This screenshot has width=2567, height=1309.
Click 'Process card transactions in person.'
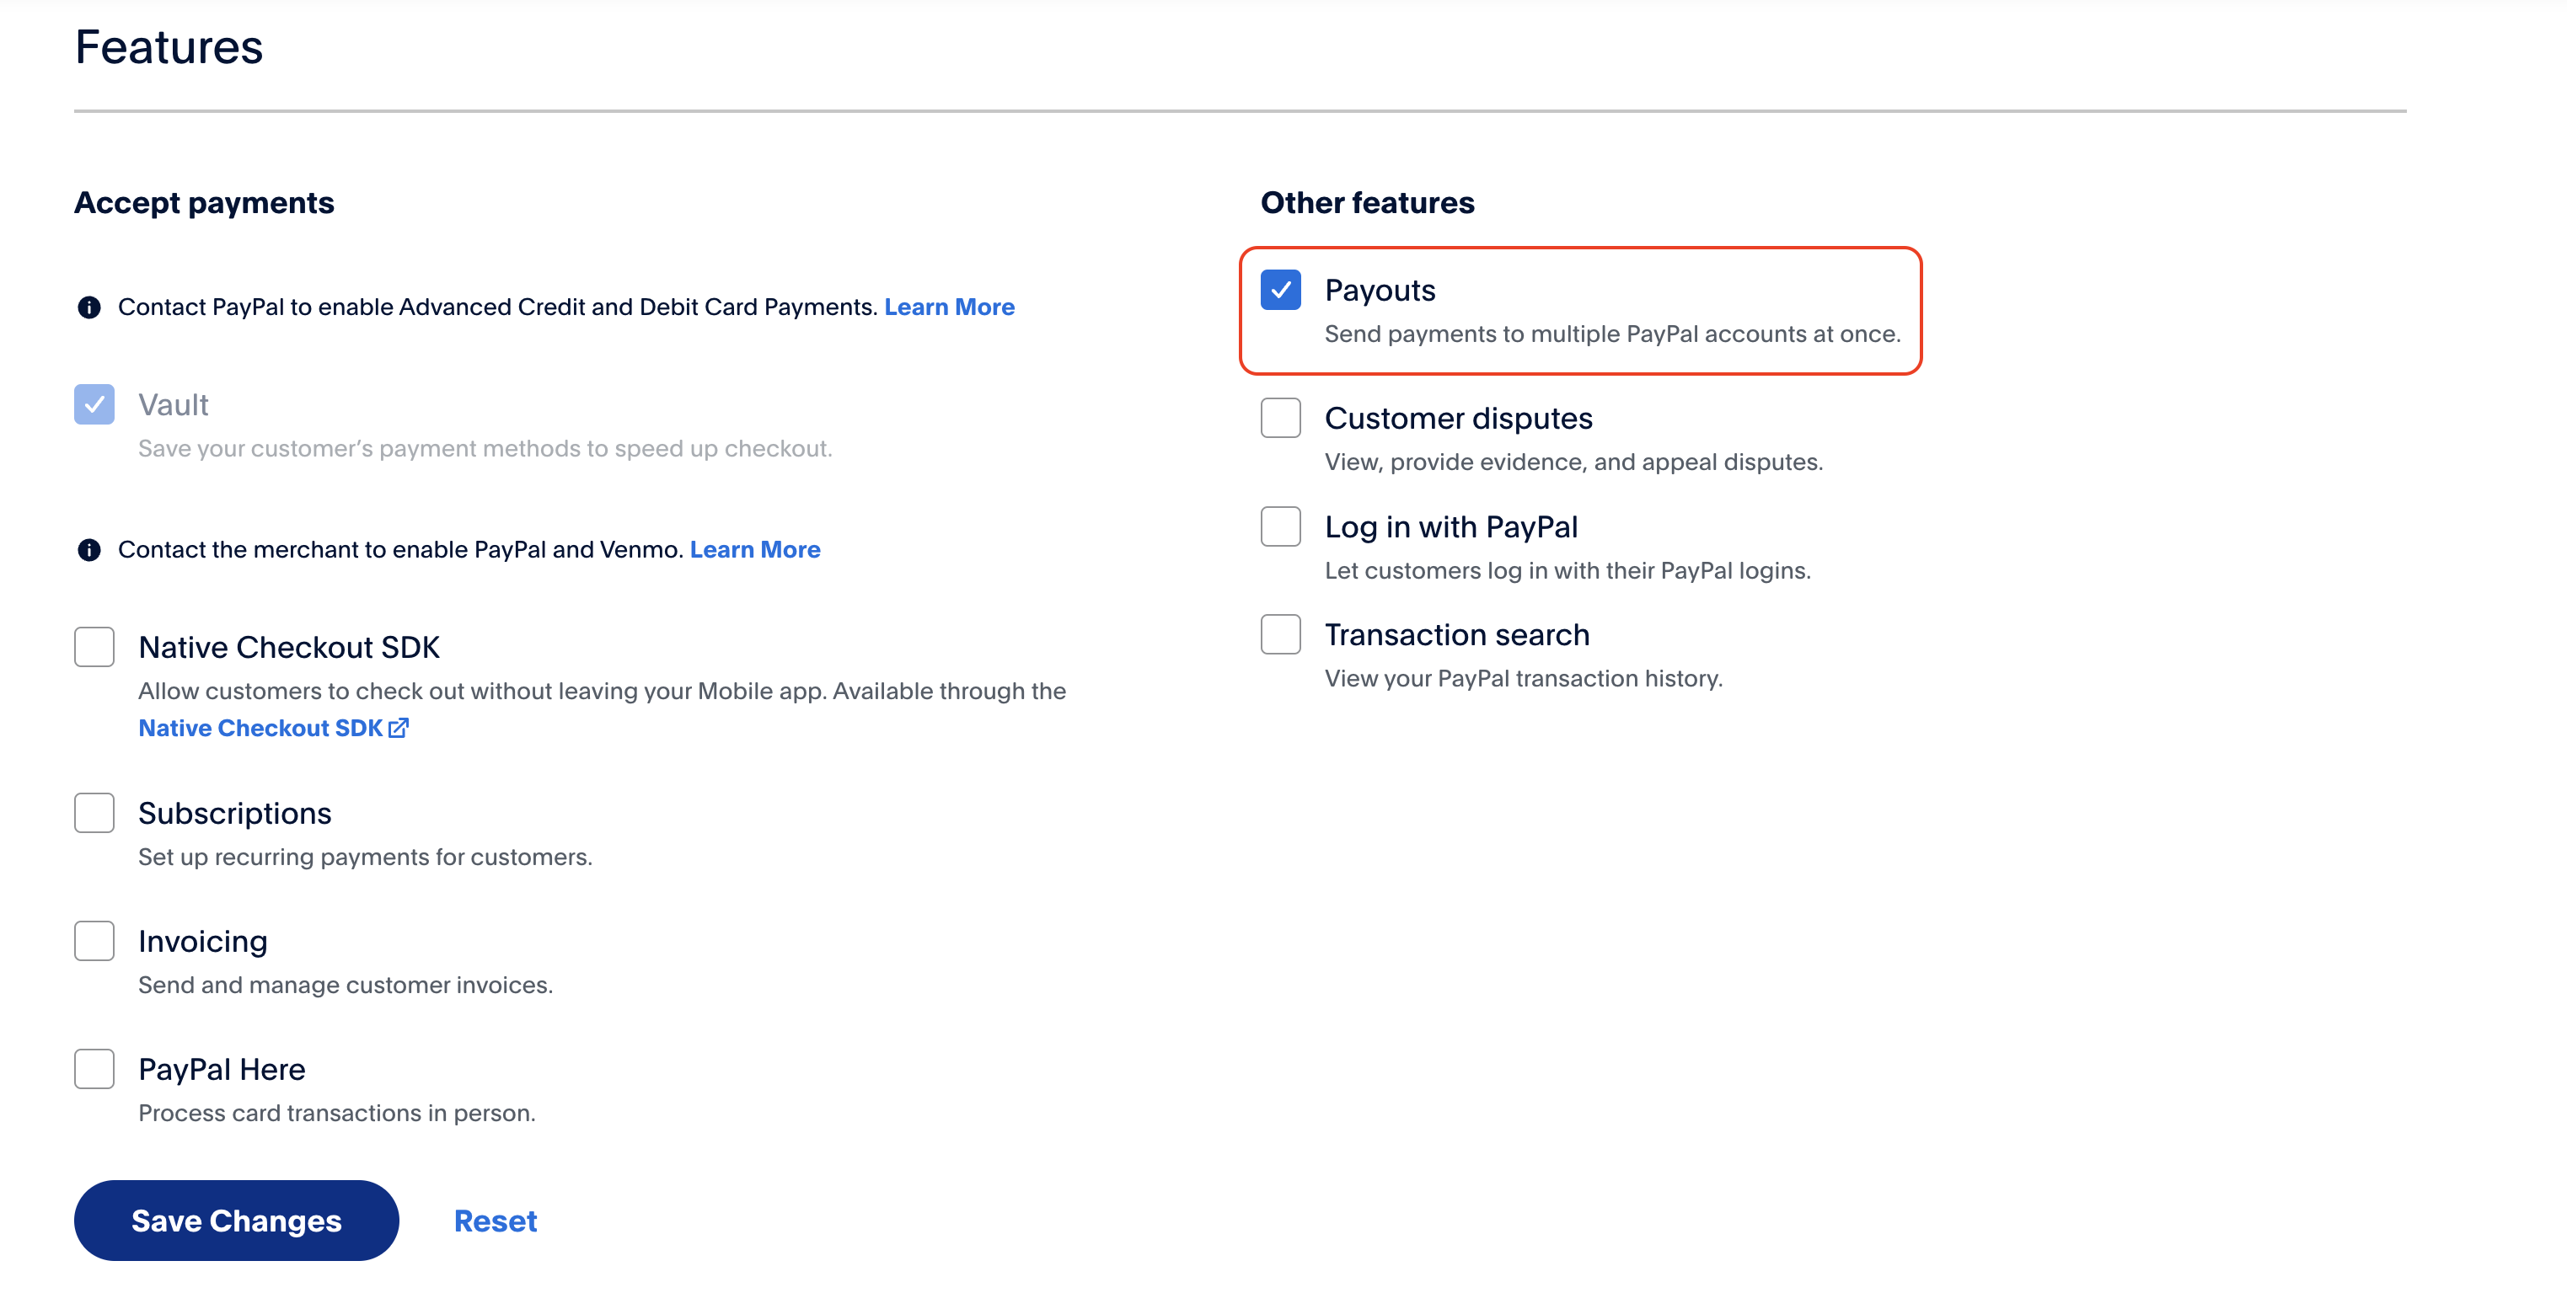point(337,1113)
